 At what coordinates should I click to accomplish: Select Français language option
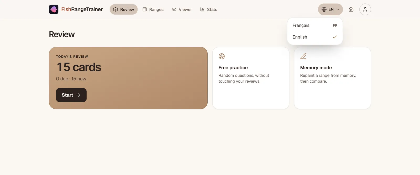[315, 25]
